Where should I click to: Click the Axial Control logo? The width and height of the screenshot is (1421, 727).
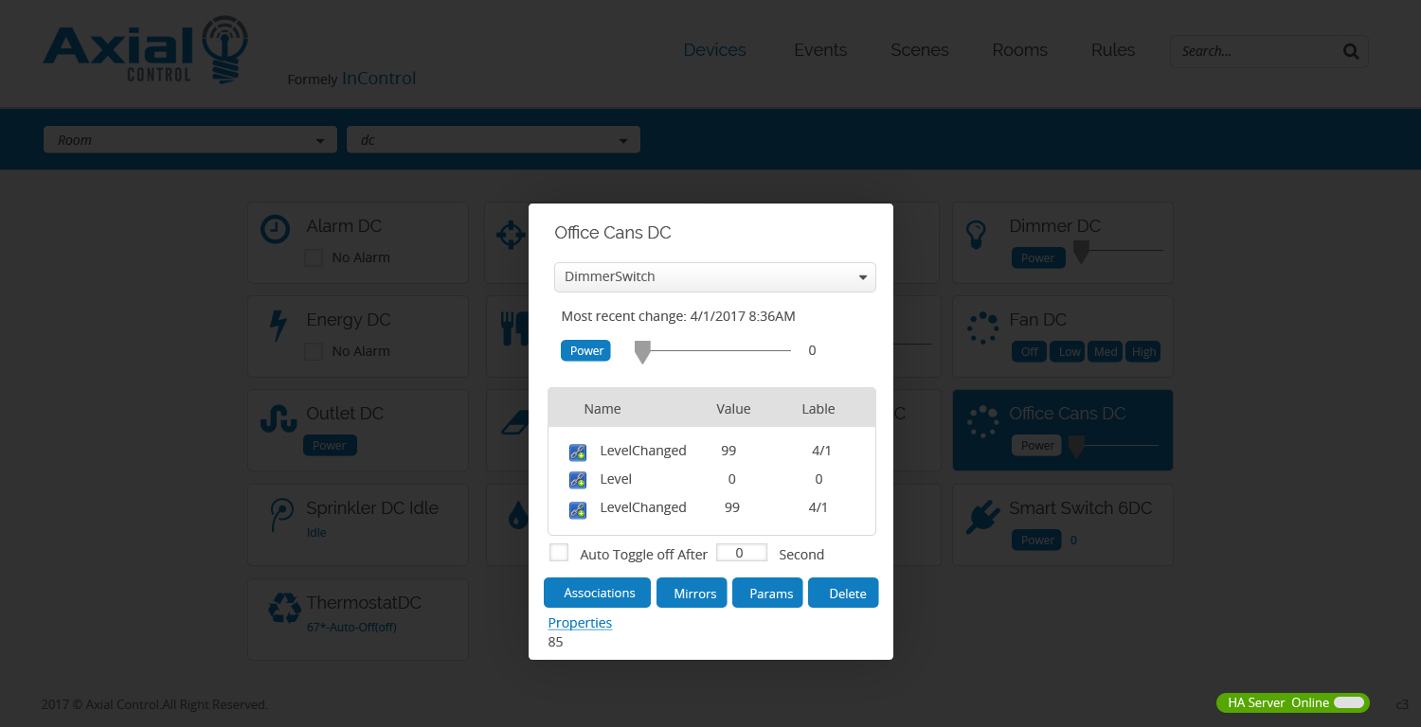146,49
